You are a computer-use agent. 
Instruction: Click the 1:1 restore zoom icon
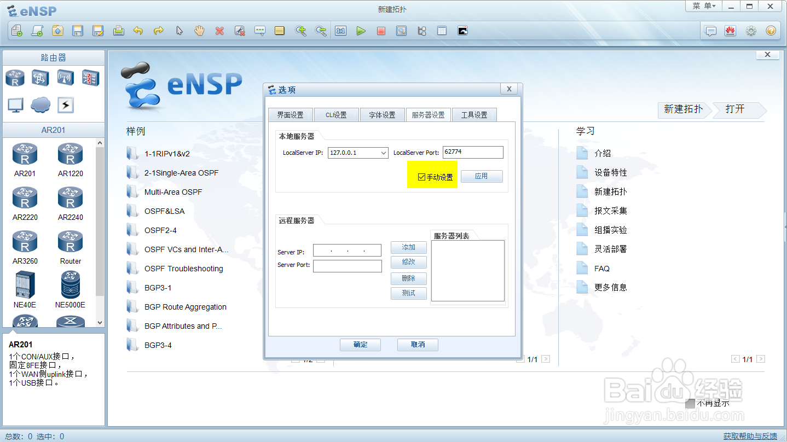pyautogui.click(x=340, y=31)
